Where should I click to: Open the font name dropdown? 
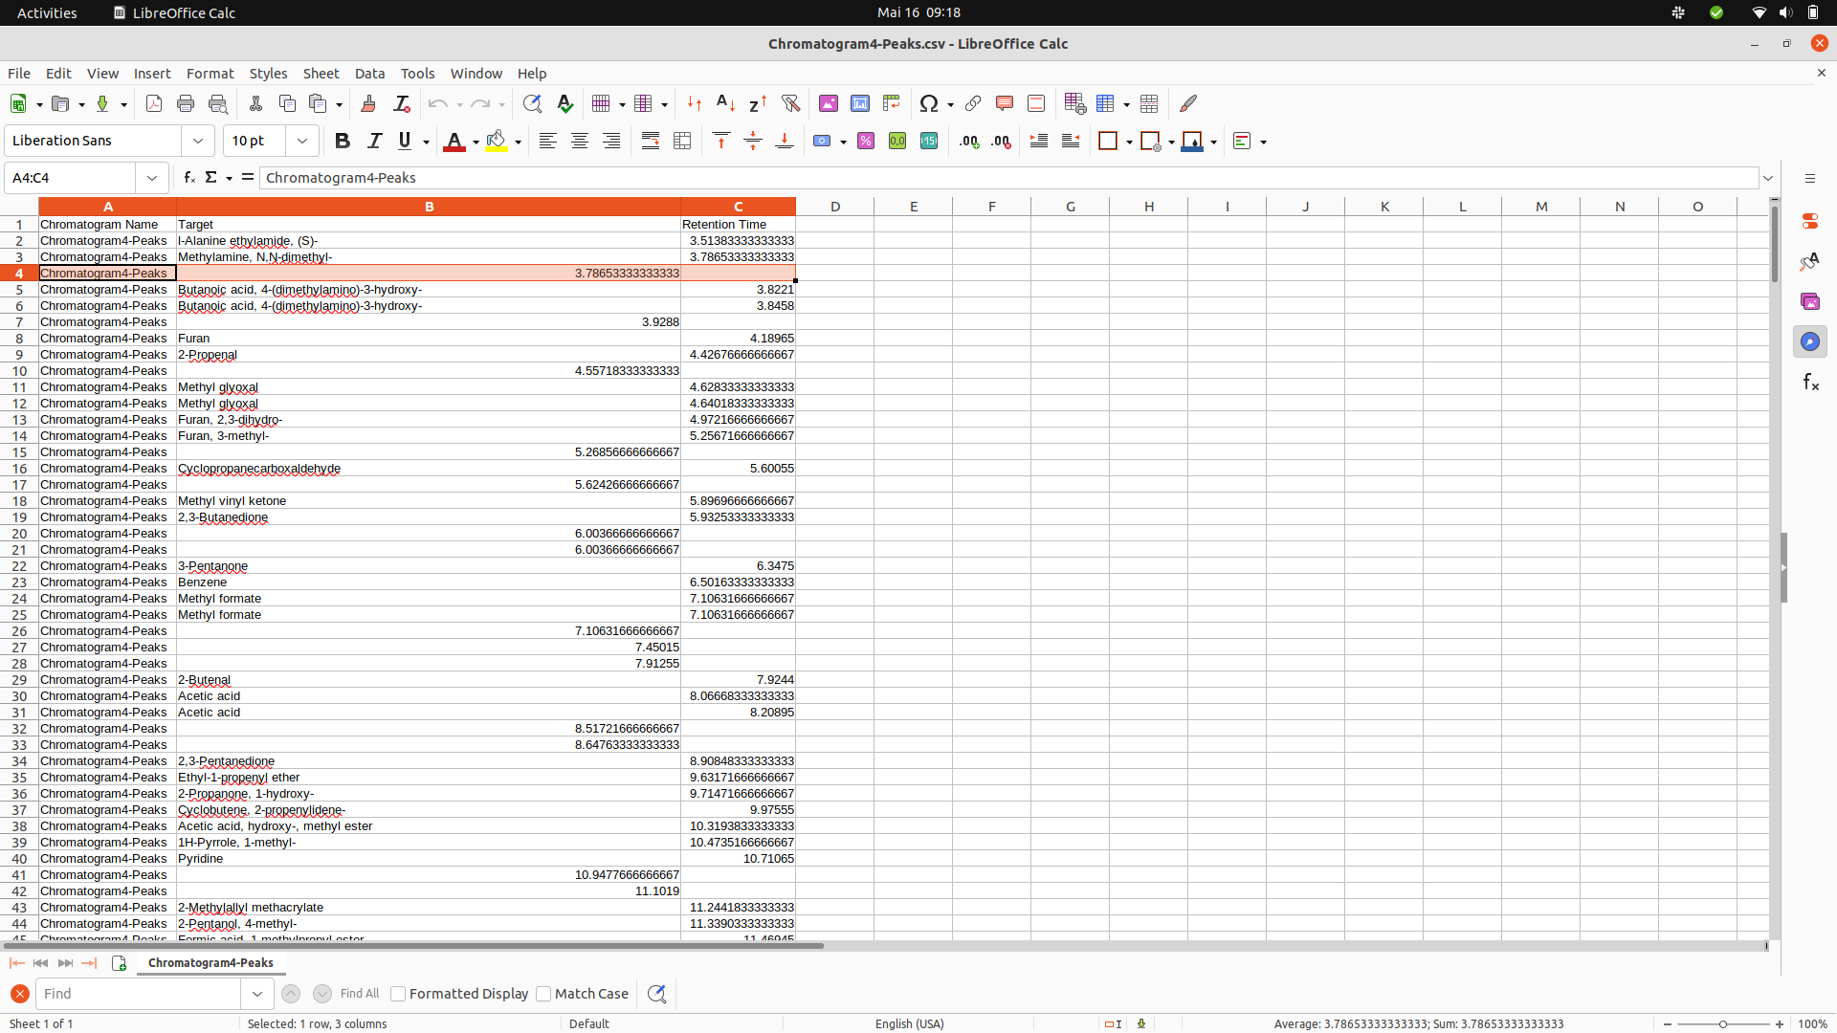[197, 141]
